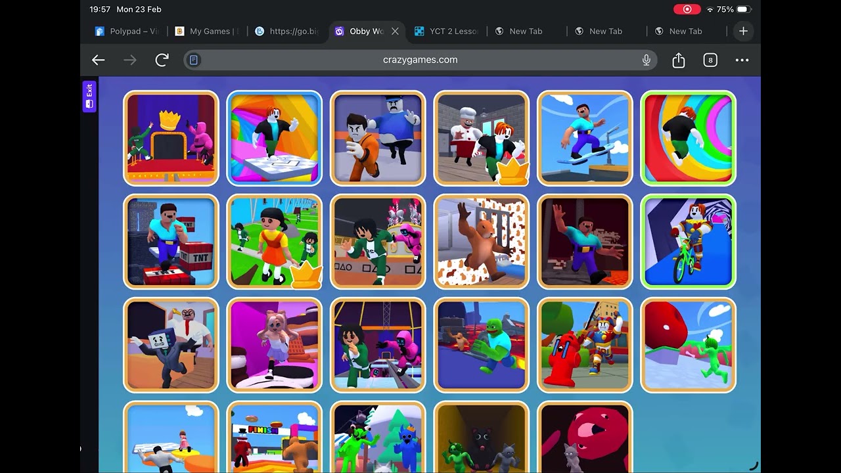Open the clown on bicycle game thumbnail

coord(689,242)
